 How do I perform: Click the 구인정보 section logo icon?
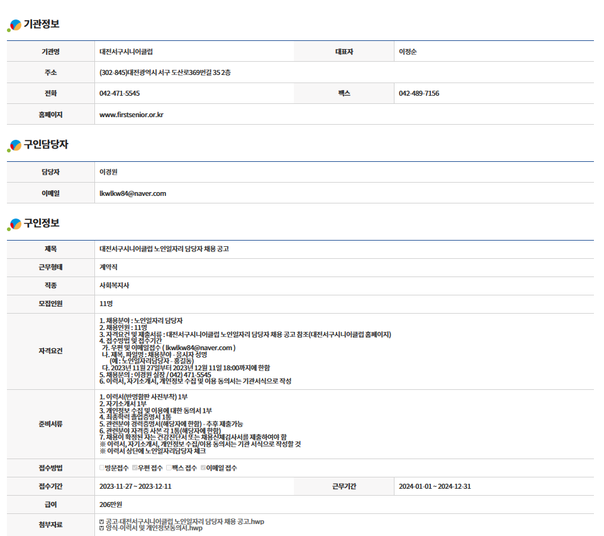14,224
